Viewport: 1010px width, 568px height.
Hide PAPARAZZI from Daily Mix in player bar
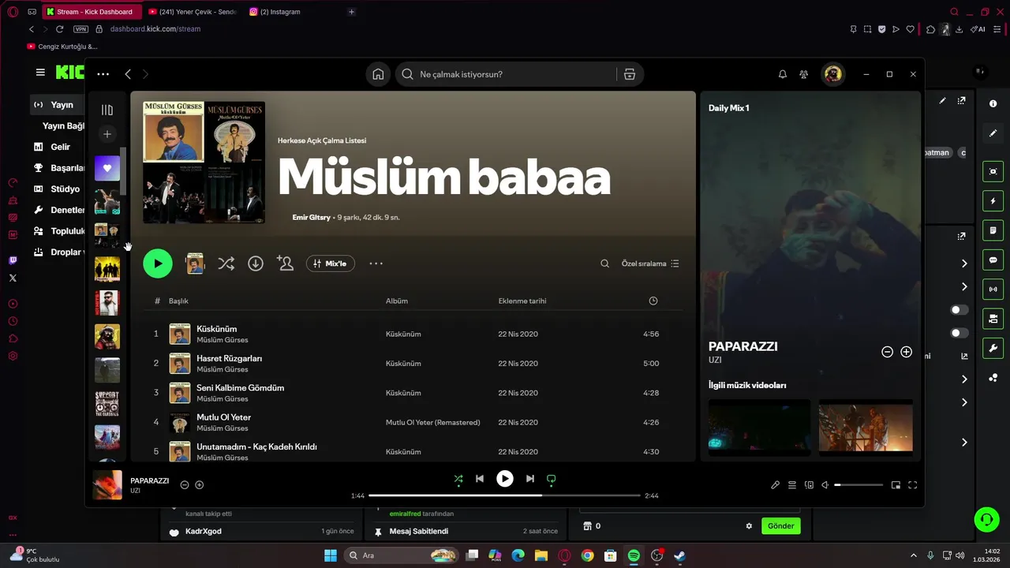[185, 485]
